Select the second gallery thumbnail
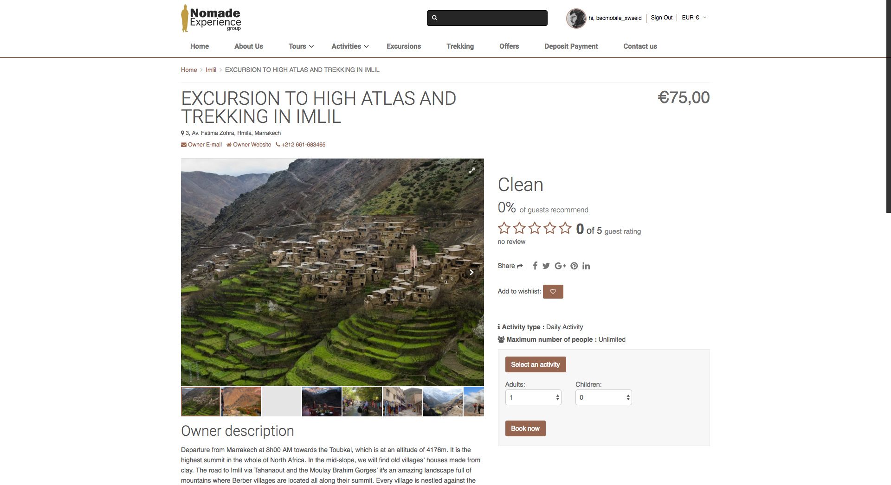 (x=241, y=402)
